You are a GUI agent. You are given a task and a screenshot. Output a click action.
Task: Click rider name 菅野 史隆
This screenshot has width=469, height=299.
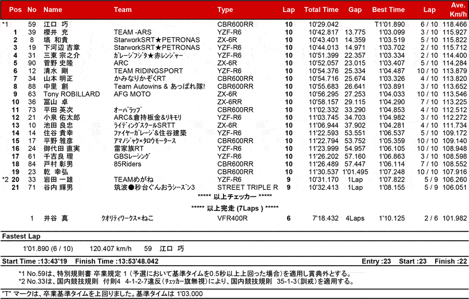coord(58,63)
